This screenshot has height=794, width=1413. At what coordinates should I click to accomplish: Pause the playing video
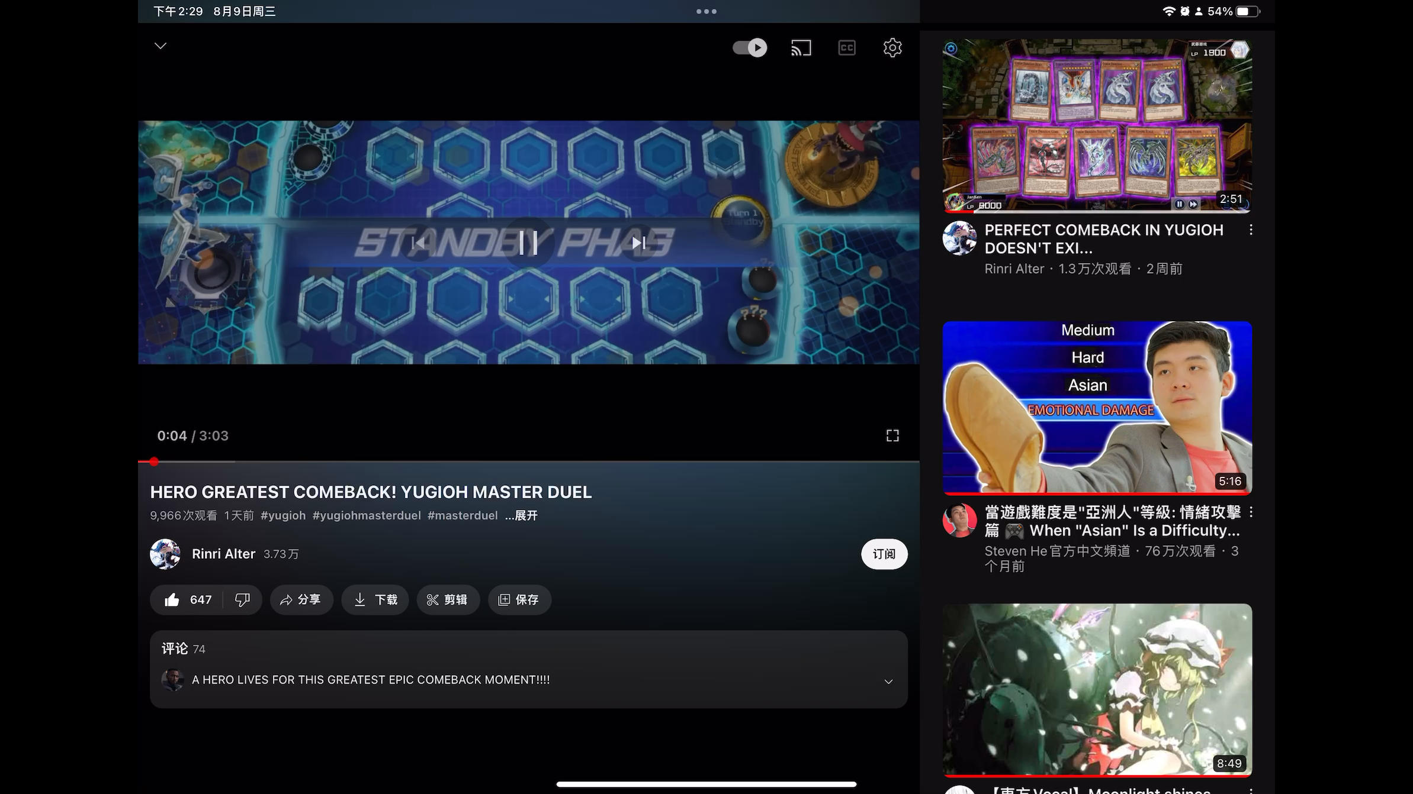pos(528,243)
